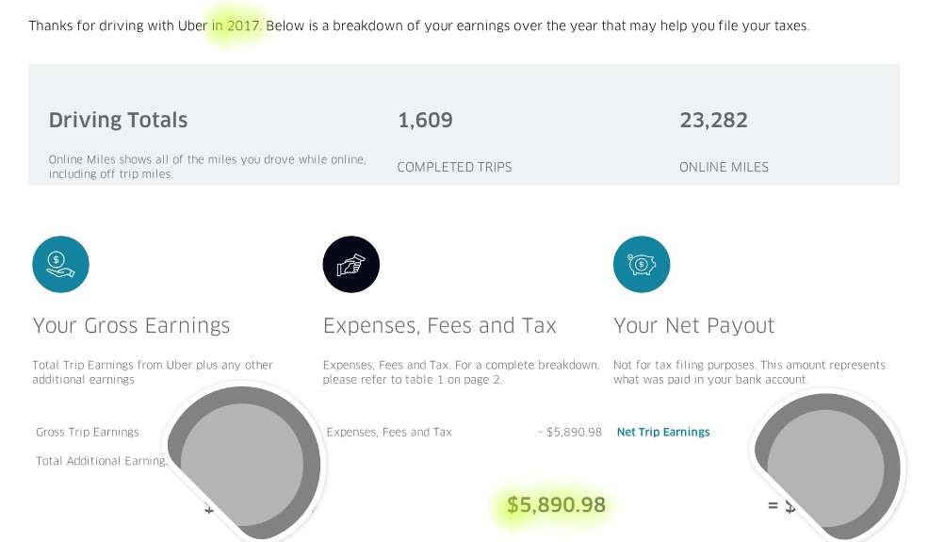The height and width of the screenshot is (542, 928).
Task: Click the highlighted $5,890.98 total
Action: pyautogui.click(x=556, y=504)
